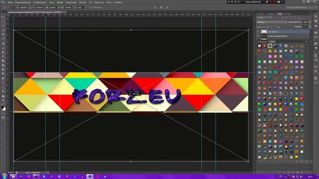The height and width of the screenshot is (179, 319).
Task: Open the Файл menu
Action: (x=10, y=2)
